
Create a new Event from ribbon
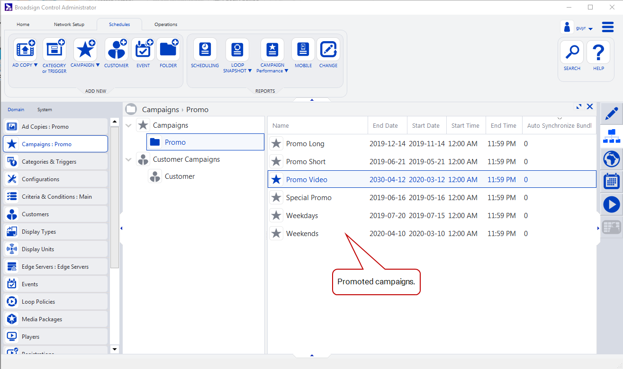coord(143,50)
